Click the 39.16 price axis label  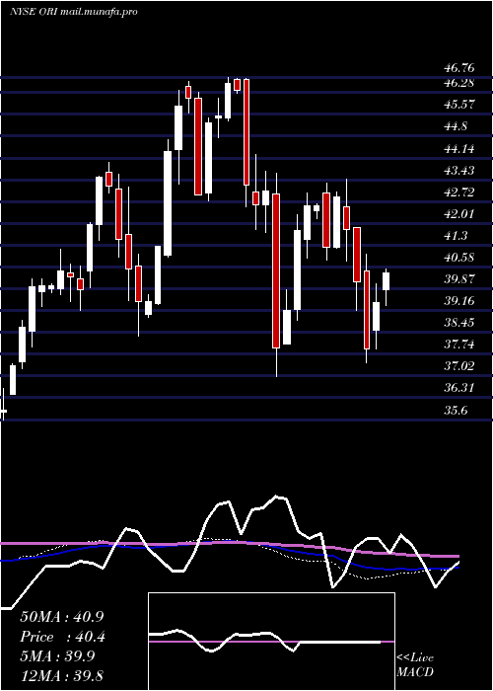pos(458,301)
